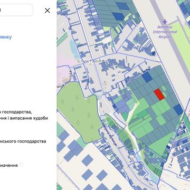Close the parcel info panel with X

[x=47, y=11]
